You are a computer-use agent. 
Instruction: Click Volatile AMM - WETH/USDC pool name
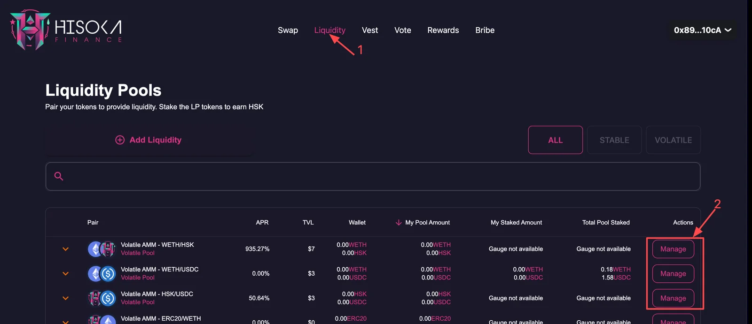[x=160, y=269]
